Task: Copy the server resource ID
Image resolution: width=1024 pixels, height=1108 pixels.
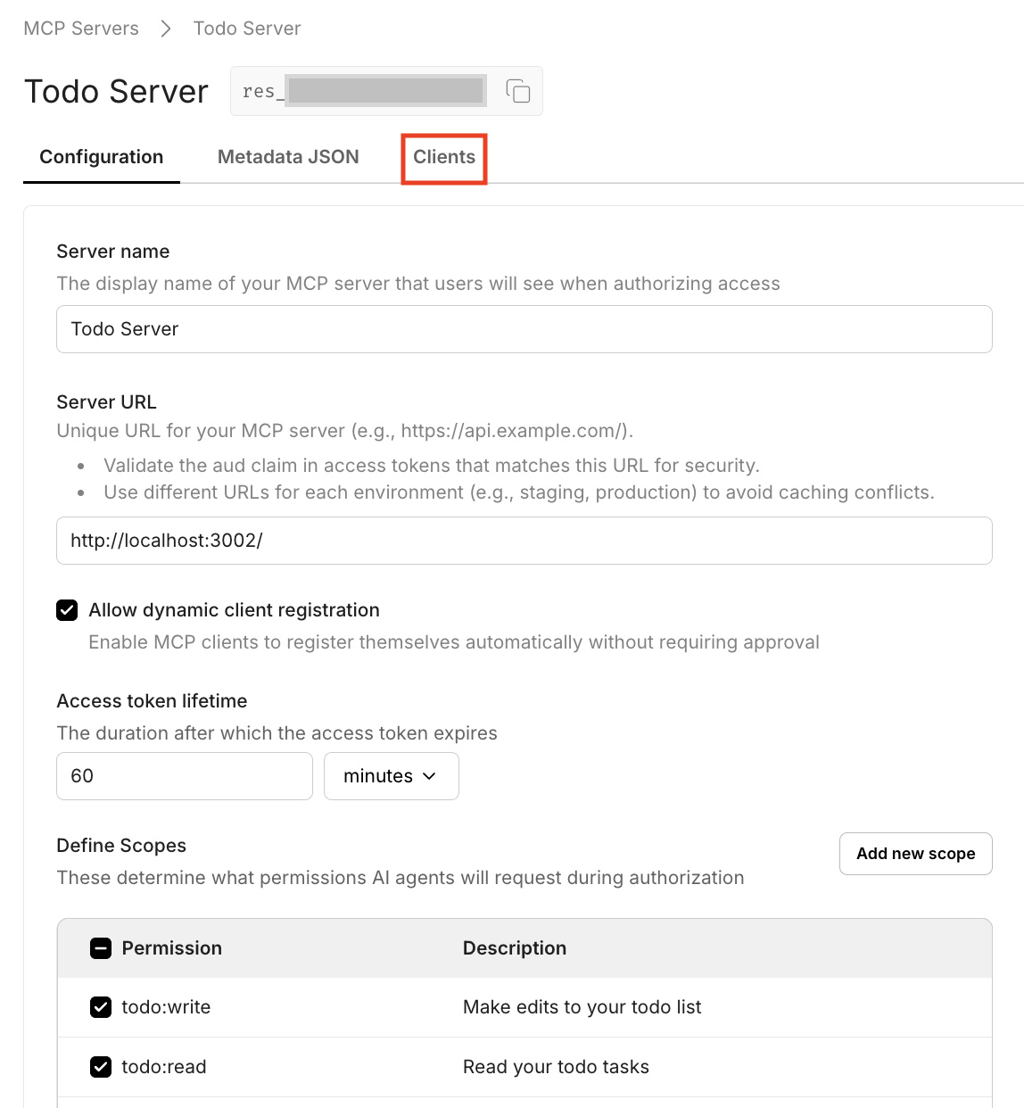Action: (x=517, y=90)
